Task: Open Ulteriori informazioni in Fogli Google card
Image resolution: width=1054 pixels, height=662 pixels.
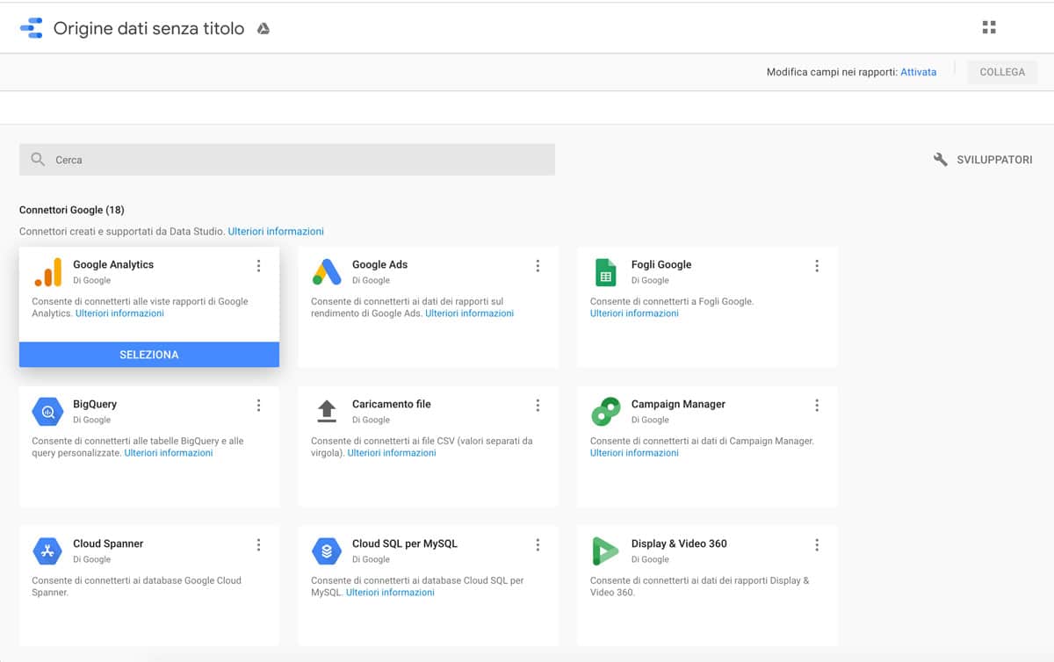Action: pos(634,313)
